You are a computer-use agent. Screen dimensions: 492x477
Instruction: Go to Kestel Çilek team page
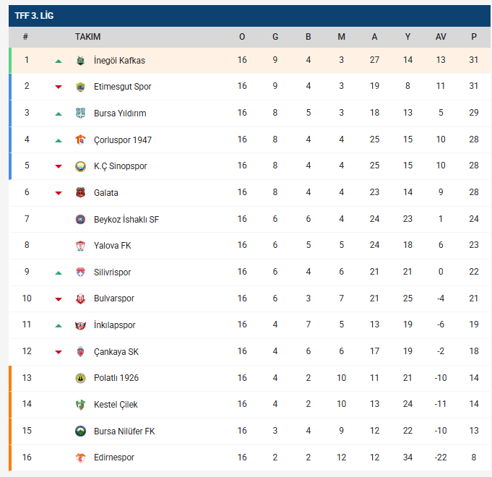[116, 405]
